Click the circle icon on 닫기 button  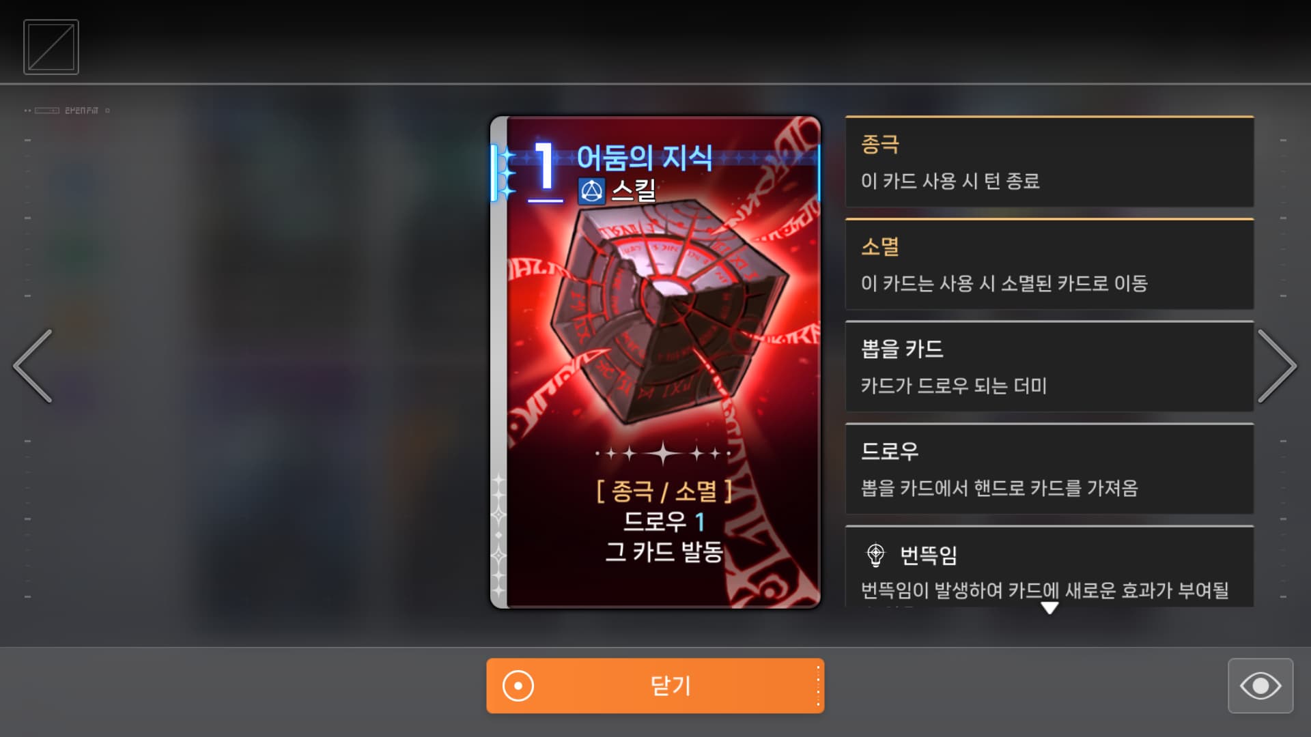click(518, 686)
